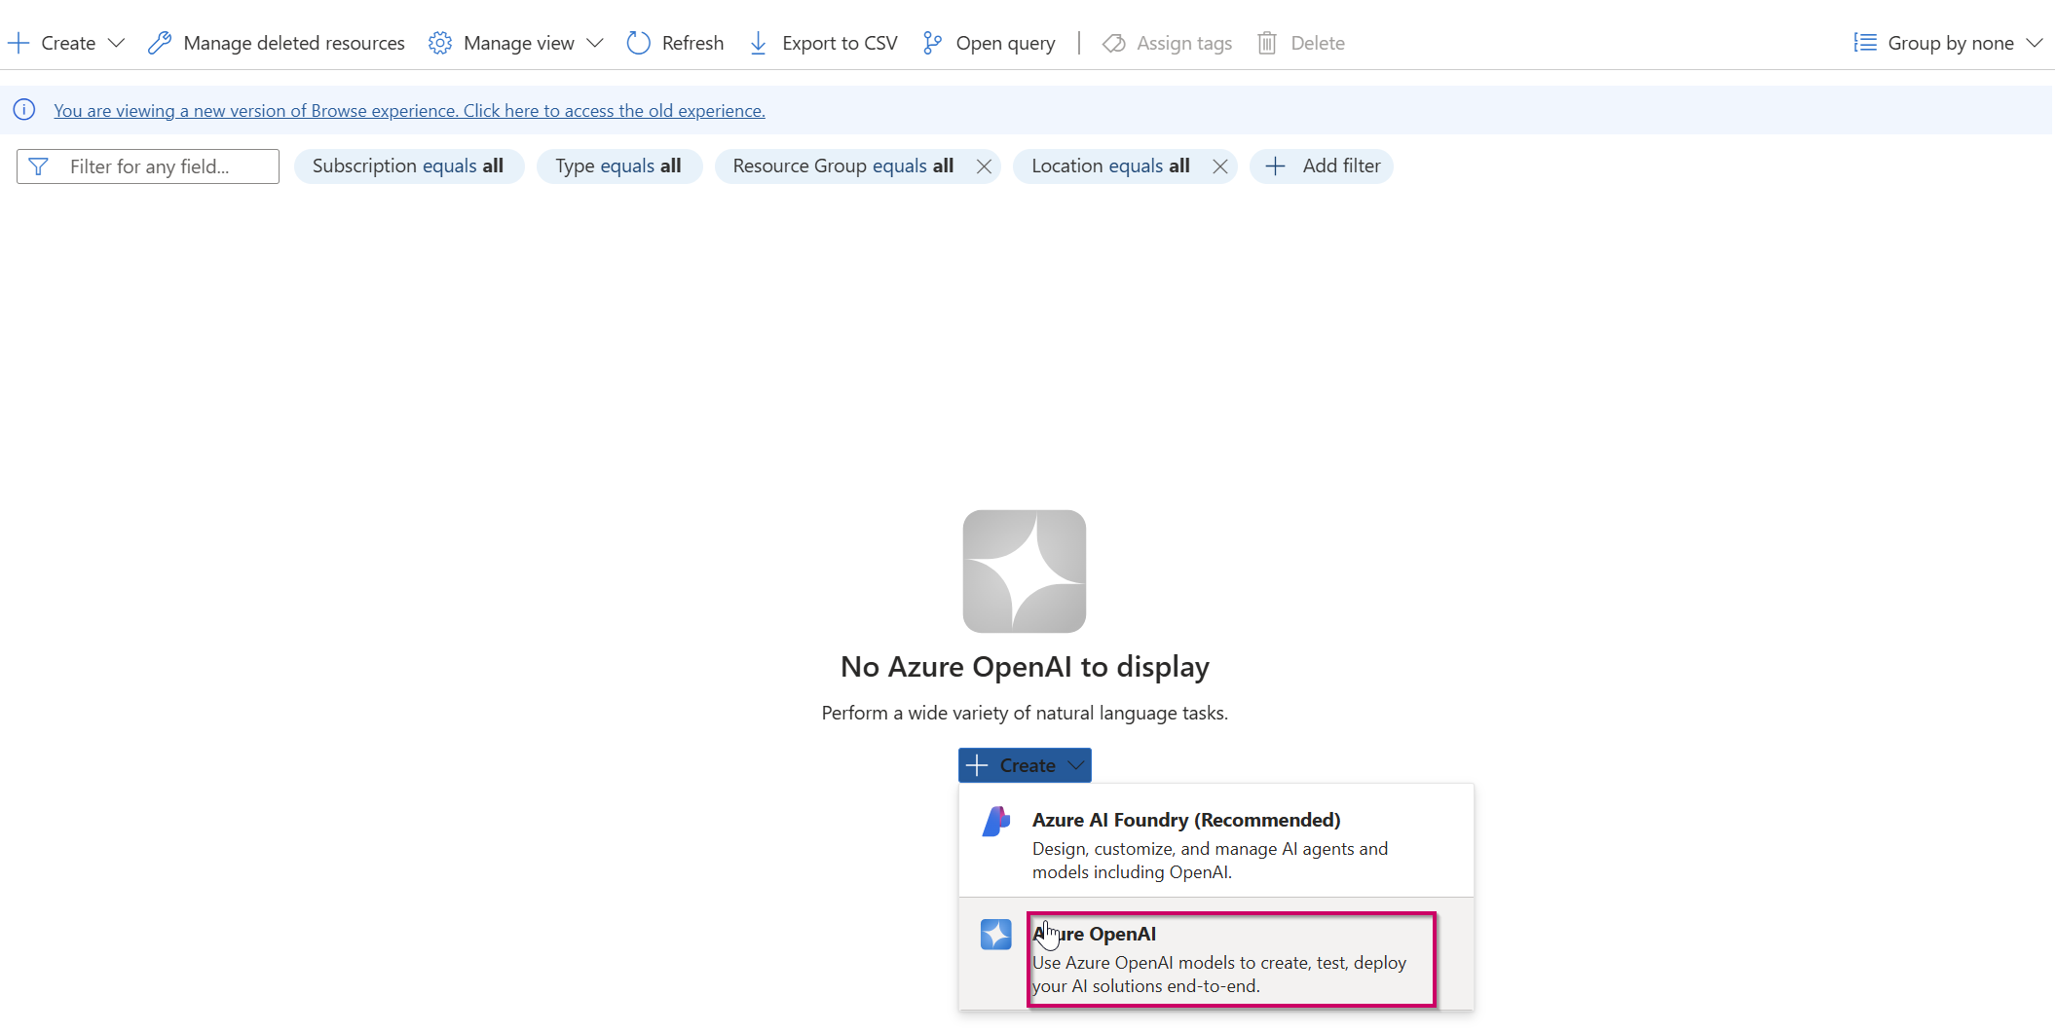Click the plus icon beside the toolbar Create
Image resolution: width=2056 pixels, height=1032 pixels.
19,43
